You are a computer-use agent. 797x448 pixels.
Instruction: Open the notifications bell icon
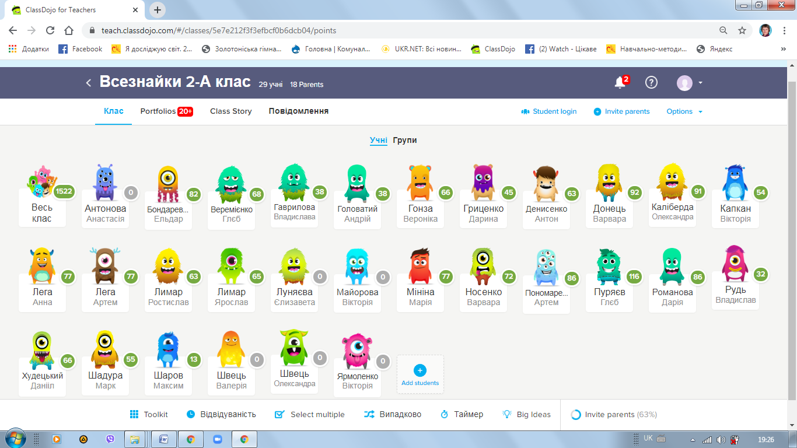[x=620, y=83]
